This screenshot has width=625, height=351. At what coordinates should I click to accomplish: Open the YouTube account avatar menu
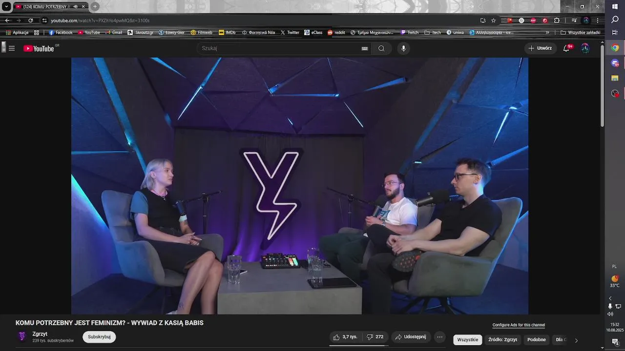(x=585, y=48)
